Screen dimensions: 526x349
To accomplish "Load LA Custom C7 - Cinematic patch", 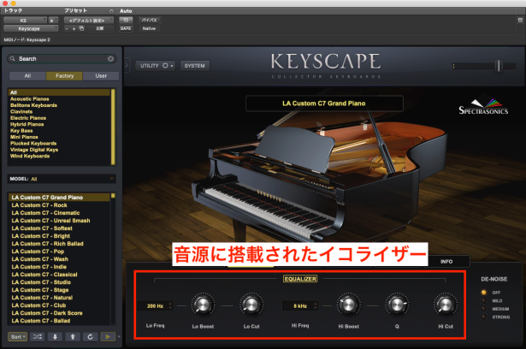I will point(59,213).
